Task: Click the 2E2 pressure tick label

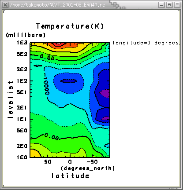Action: 22,69
